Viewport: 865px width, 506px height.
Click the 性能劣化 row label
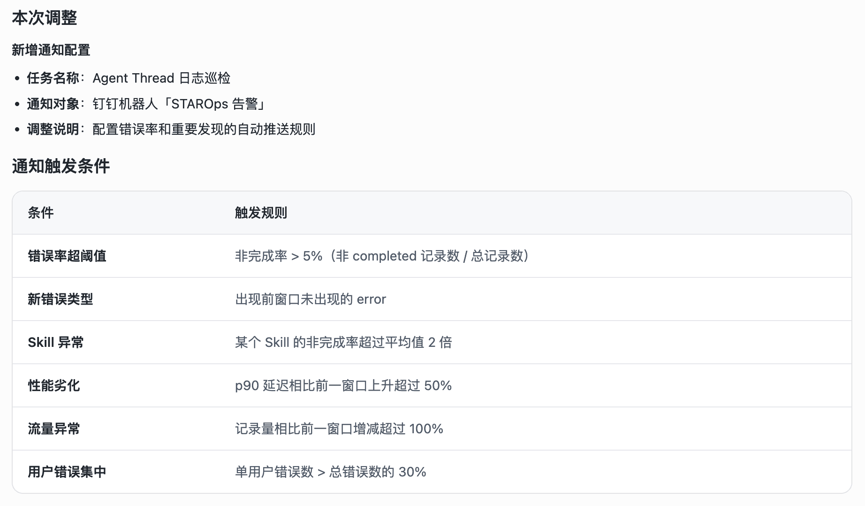[54, 385]
